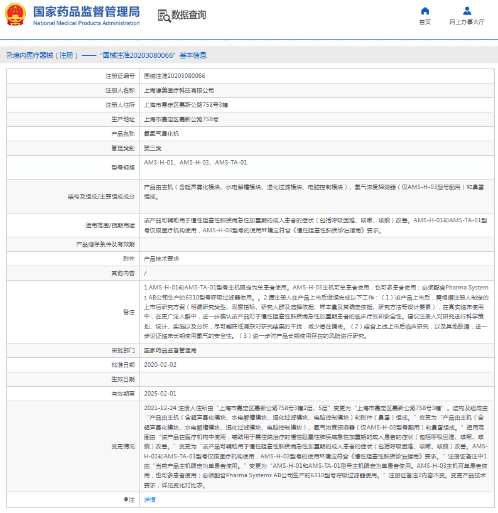Open the 数据查询 search icon
This screenshot has height=513, width=498.
click(x=163, y=16)
